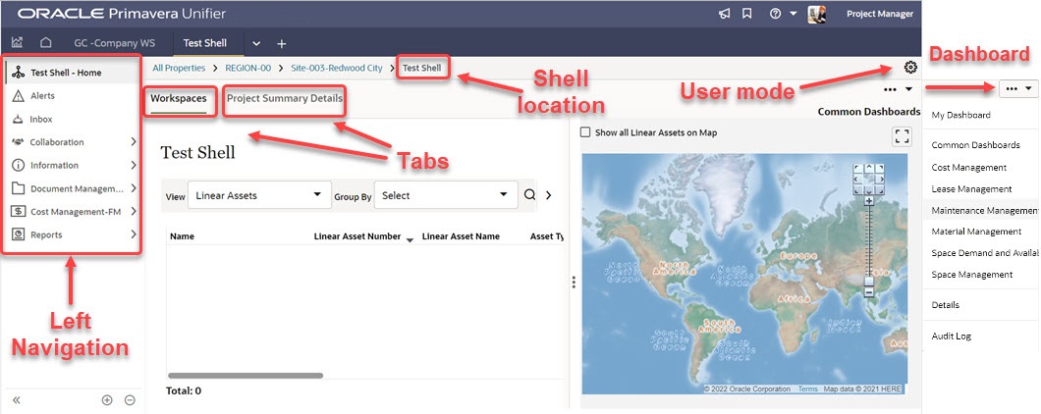
Task: Open the settings gear for user mode
Action: 911,67
